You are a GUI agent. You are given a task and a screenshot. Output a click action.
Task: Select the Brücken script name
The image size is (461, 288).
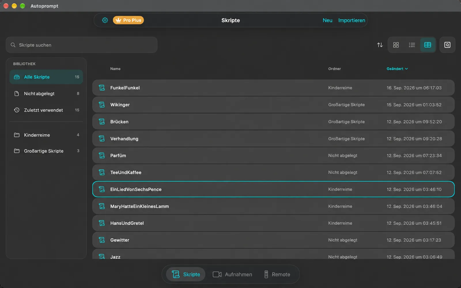click(119, 122)
